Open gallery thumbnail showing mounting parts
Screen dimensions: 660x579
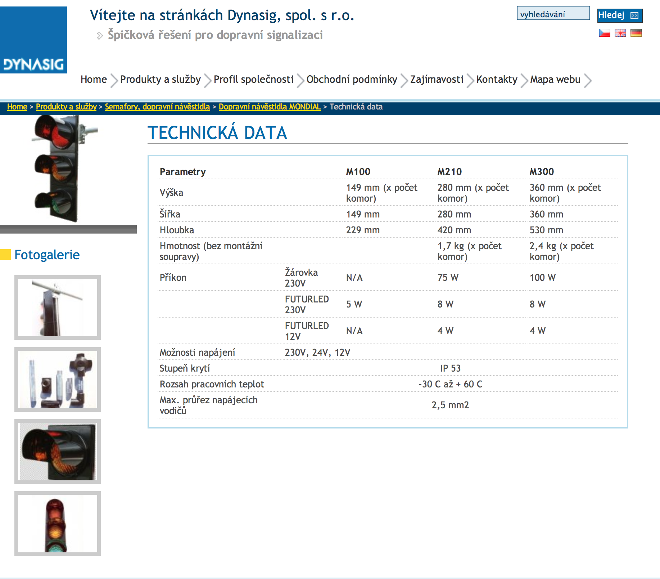(58, 380)
